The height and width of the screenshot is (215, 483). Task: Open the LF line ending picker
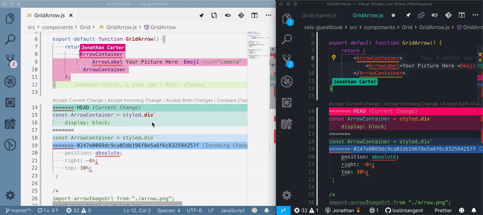pos(211,211)
